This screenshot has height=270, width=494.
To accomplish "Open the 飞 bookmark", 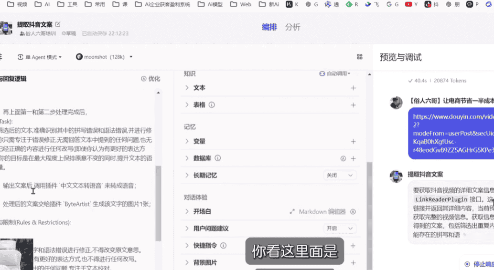I will pyautogui.click(x=372, y=4).
